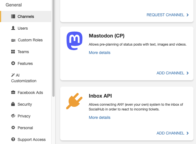Open More details for Inbox API
Screen dimensions: 196x144
(100, 117)
